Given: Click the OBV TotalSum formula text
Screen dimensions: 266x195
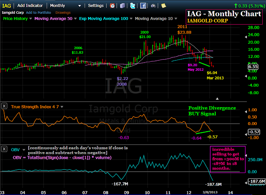Looking at the screenshot, I should tap(62, 157).
